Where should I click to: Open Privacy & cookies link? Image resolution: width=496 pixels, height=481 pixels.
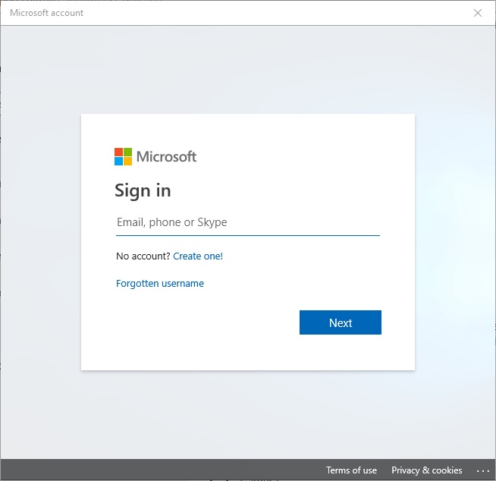point(427,470)
